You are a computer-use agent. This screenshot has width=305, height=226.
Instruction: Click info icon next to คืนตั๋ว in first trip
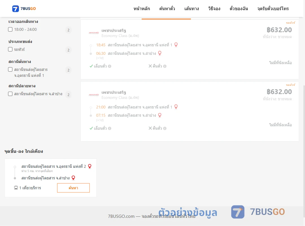[165, 66]
